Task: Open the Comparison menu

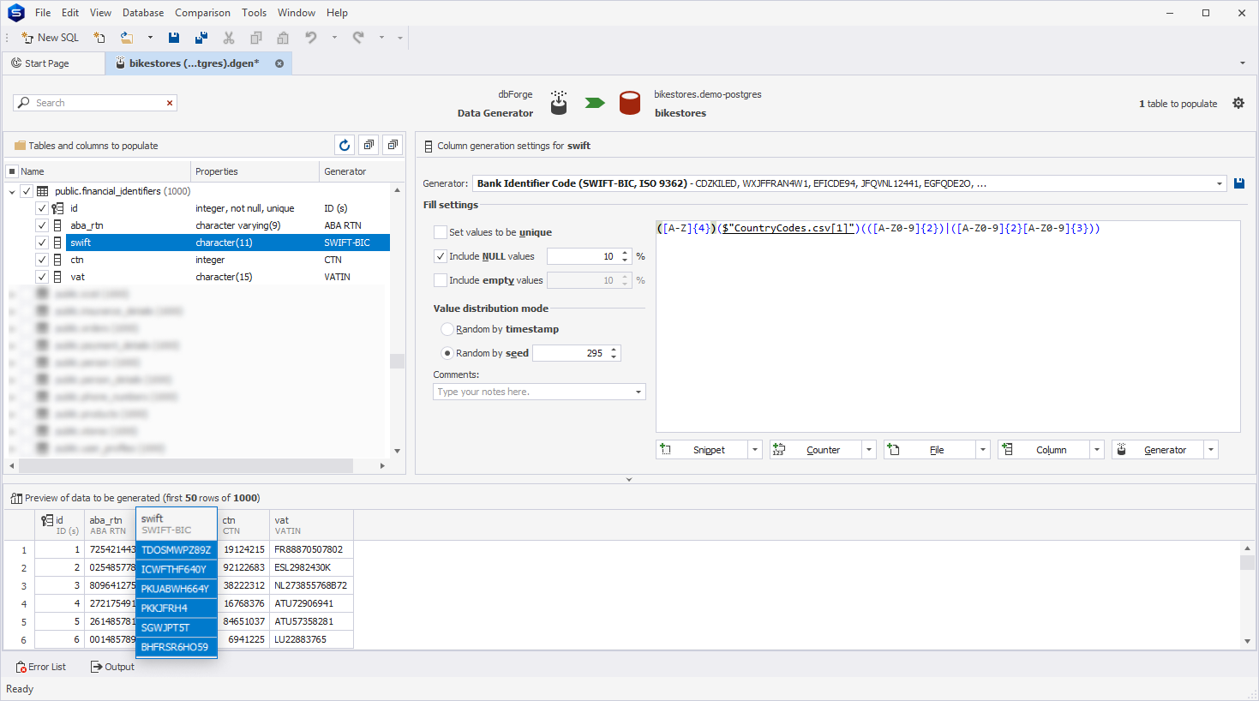Action: coord(202,13)
